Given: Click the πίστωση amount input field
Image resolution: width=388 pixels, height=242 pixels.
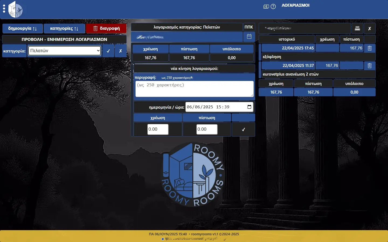Looking at the screenshot, I should 207,129.
